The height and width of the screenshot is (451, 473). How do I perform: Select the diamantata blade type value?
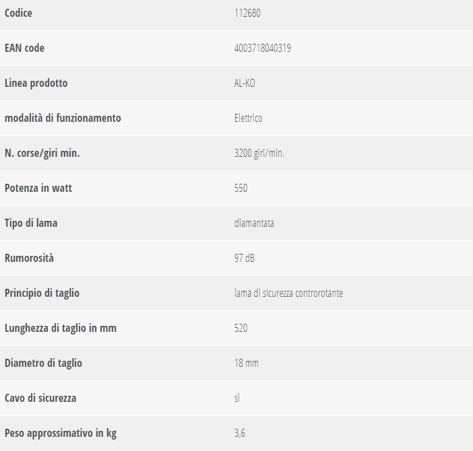pos(254,223)
